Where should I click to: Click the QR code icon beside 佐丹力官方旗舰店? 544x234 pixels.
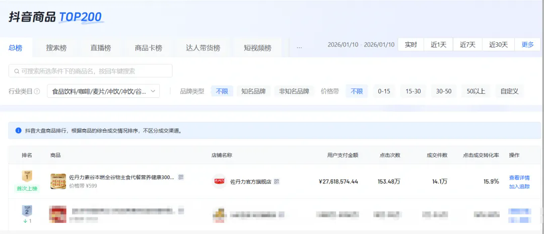277,181
